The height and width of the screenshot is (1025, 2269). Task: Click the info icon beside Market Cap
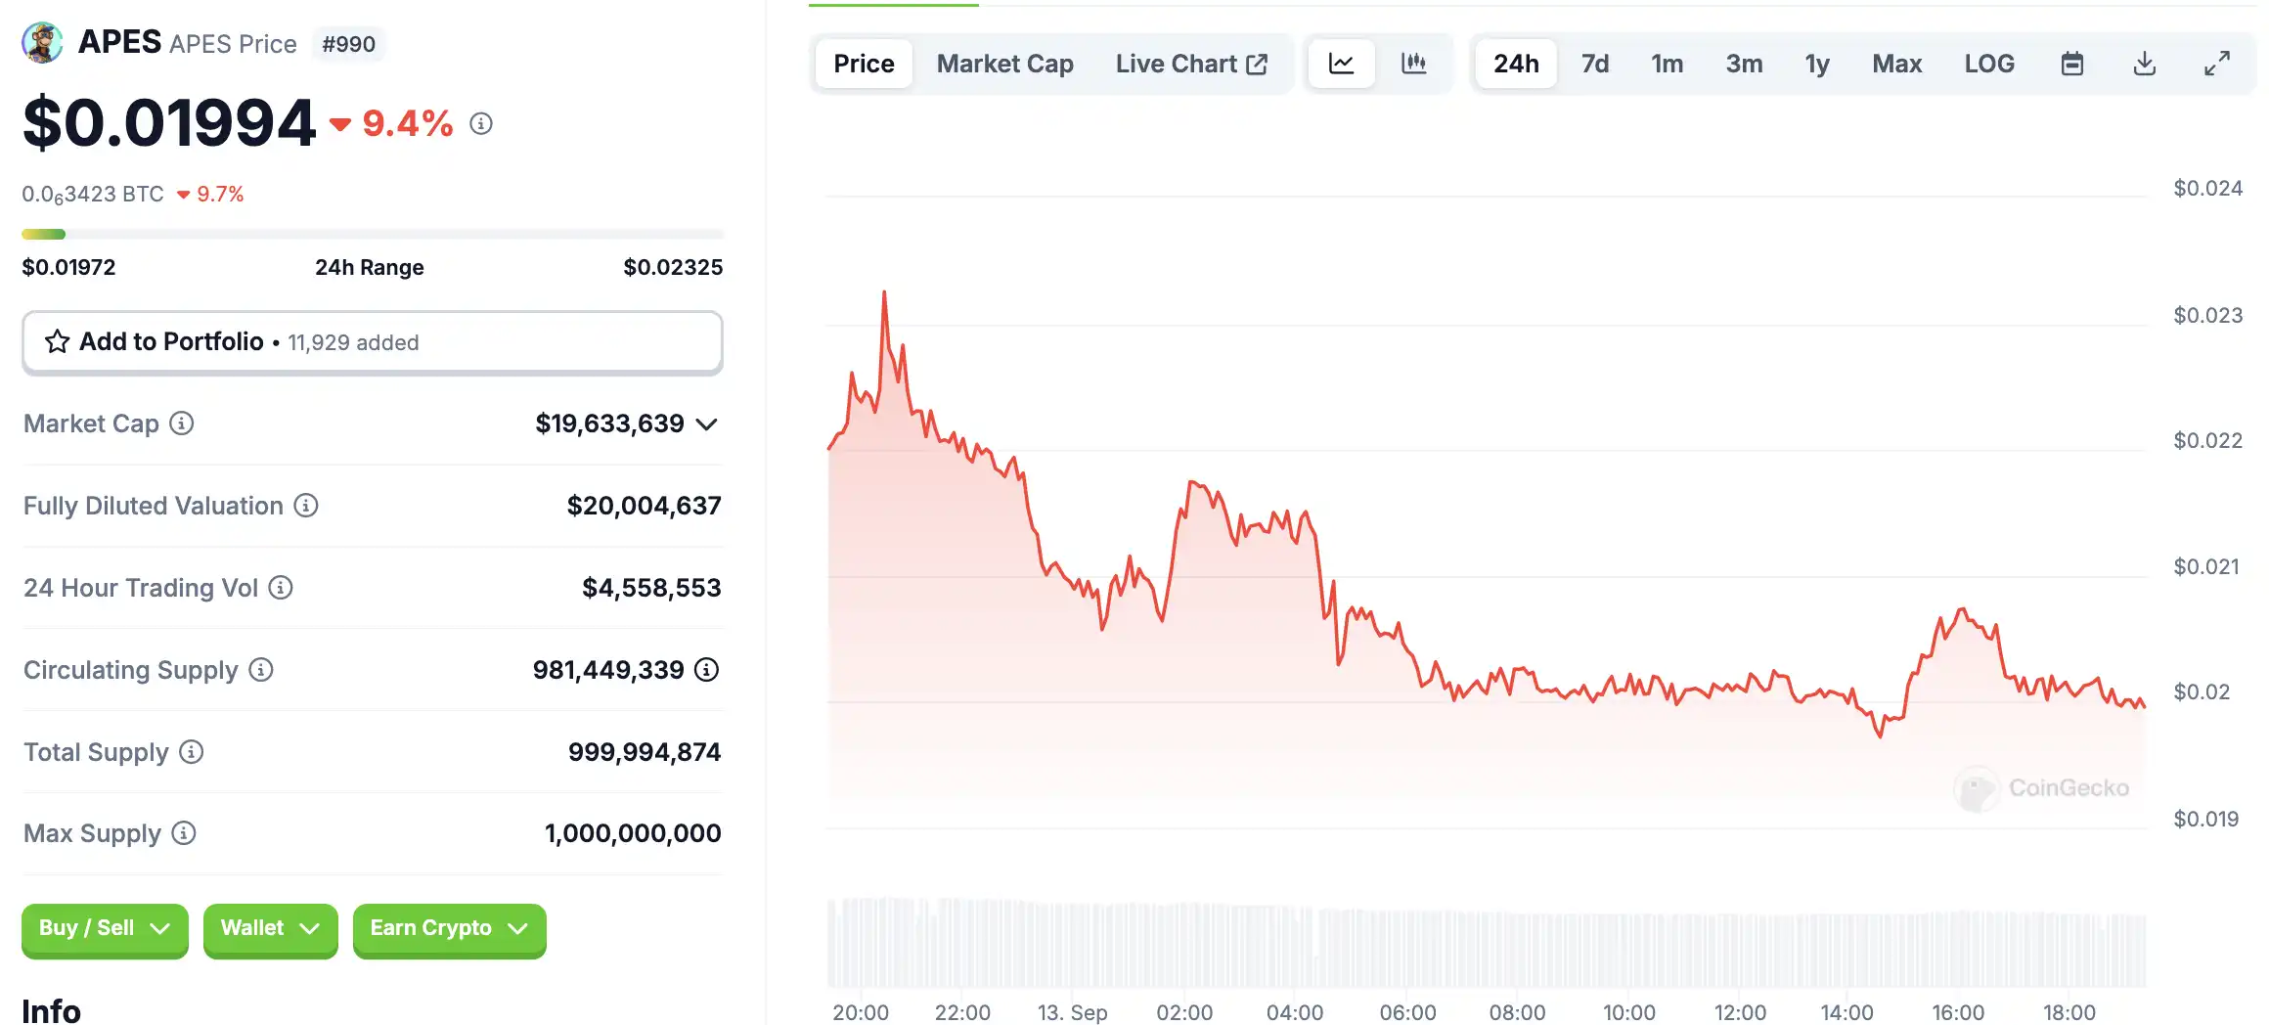pos(182,423)
